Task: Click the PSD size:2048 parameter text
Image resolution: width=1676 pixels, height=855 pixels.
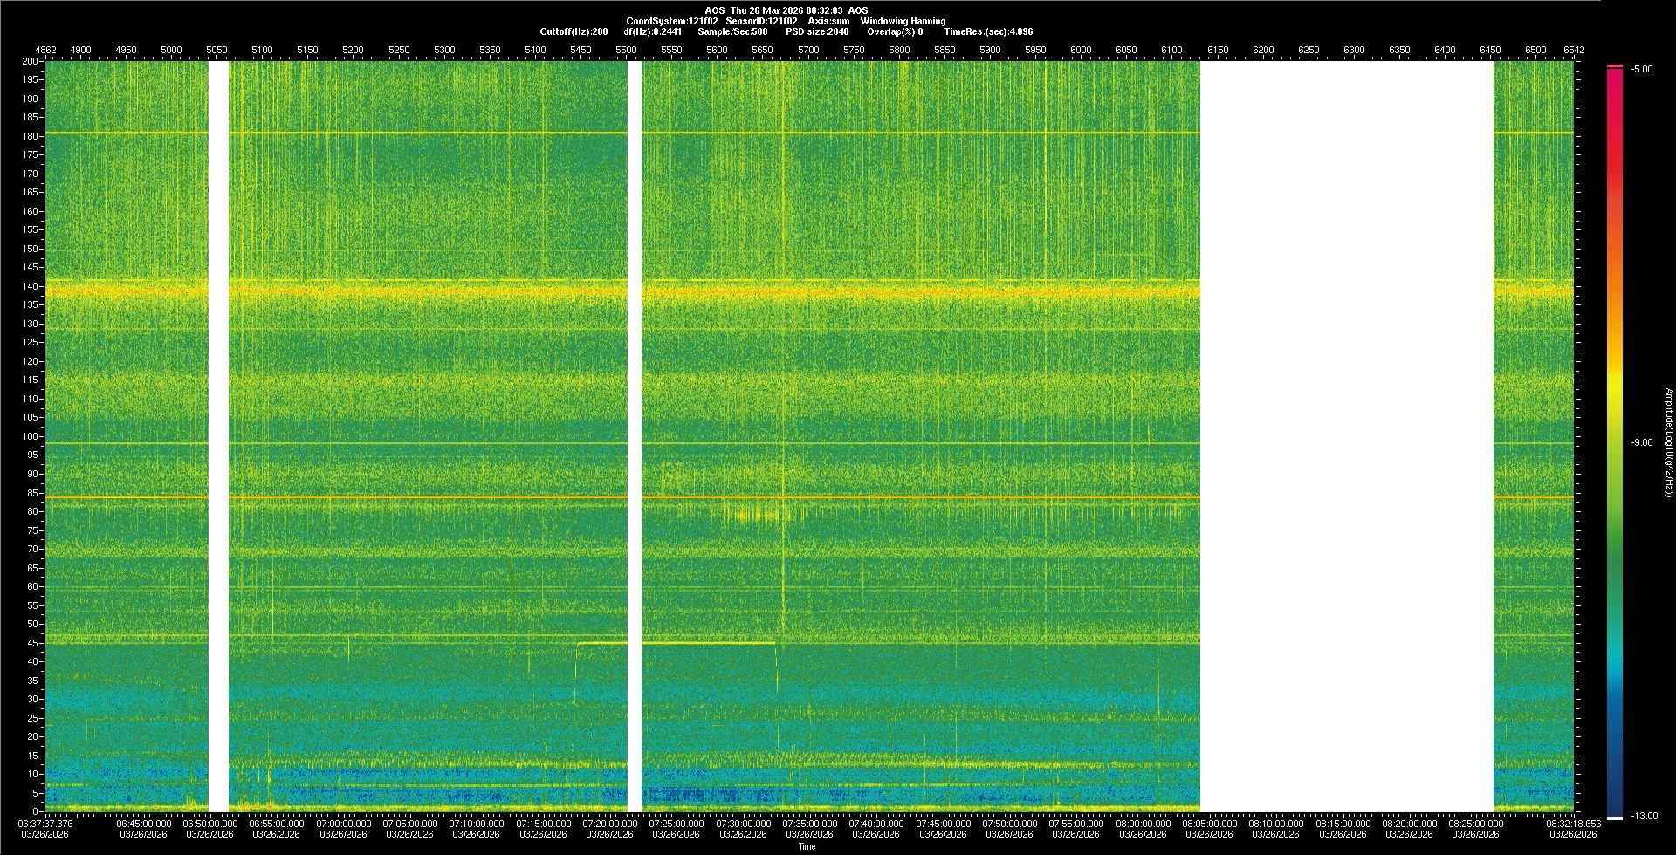Action: coord(816,31)
